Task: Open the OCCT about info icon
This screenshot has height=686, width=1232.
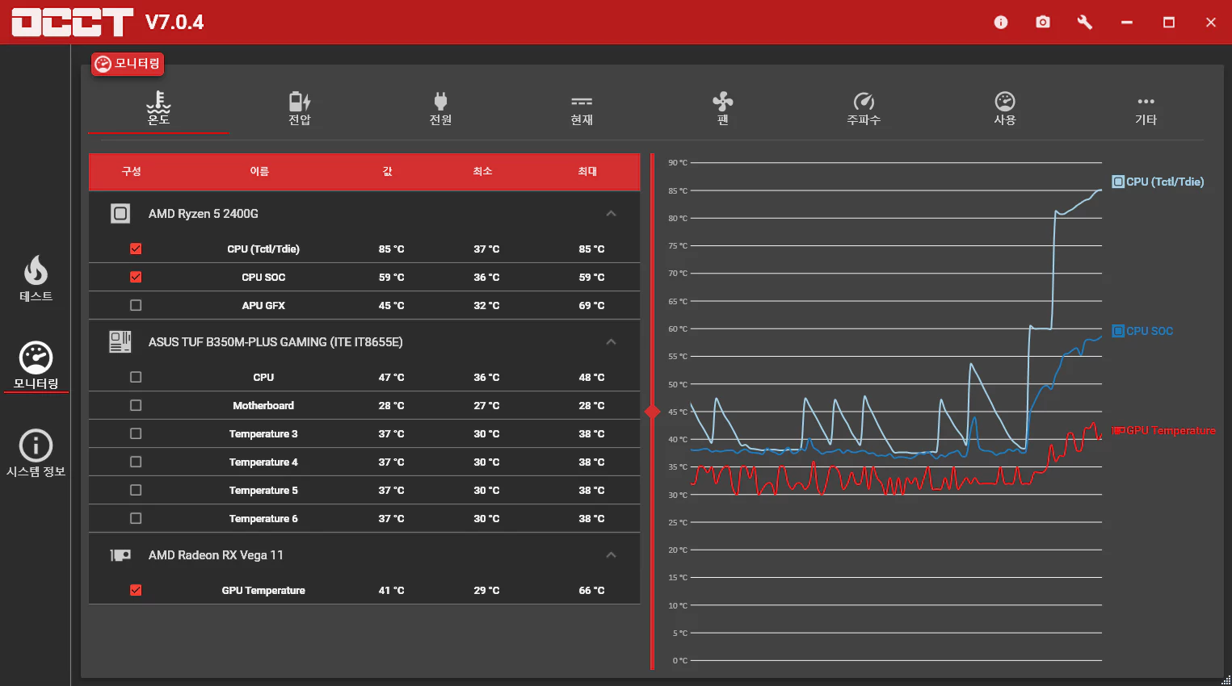Action: 1001,23
